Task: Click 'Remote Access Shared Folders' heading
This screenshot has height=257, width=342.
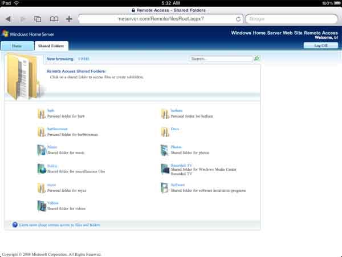Action: click(x=76, y=71)
